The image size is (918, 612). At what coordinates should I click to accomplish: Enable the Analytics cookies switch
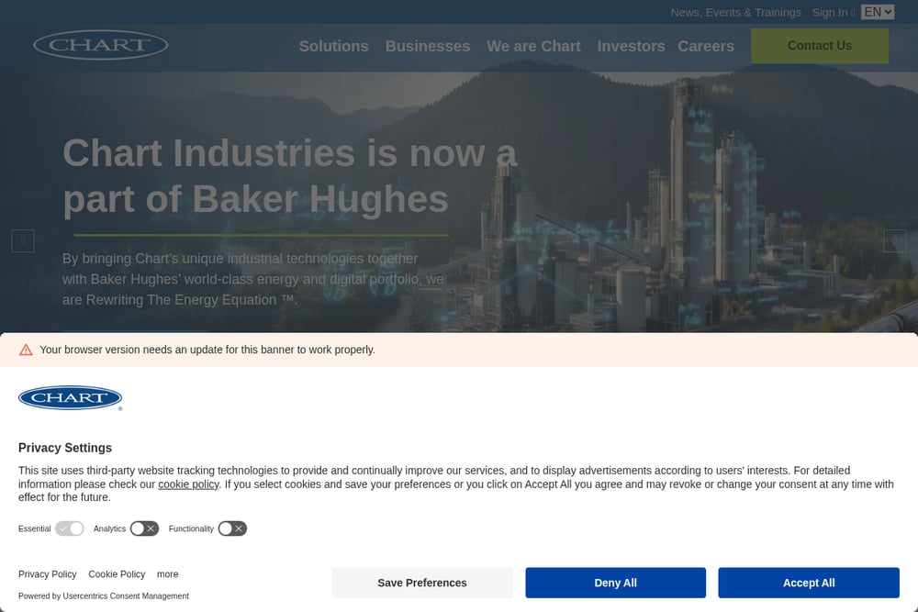coord(145,529)
